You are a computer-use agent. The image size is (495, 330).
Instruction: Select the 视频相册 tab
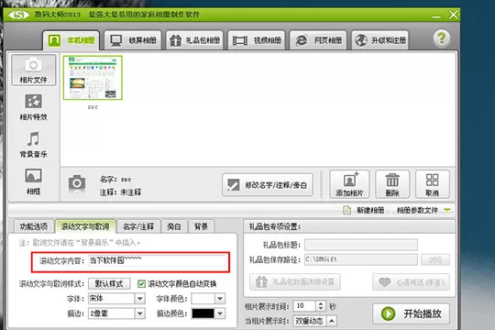coord(257,40)
